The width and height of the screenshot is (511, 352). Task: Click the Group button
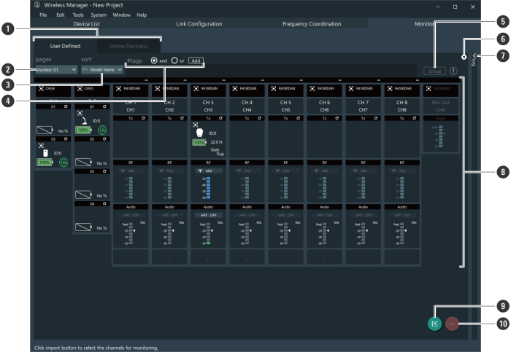tap(434, 71)
